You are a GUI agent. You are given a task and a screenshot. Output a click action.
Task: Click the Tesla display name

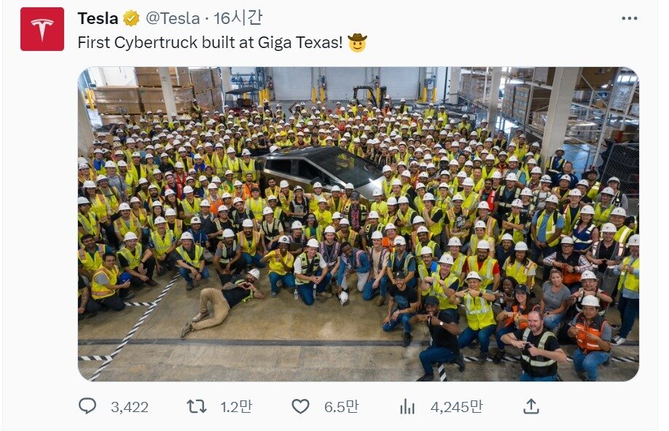click(98, 18)
